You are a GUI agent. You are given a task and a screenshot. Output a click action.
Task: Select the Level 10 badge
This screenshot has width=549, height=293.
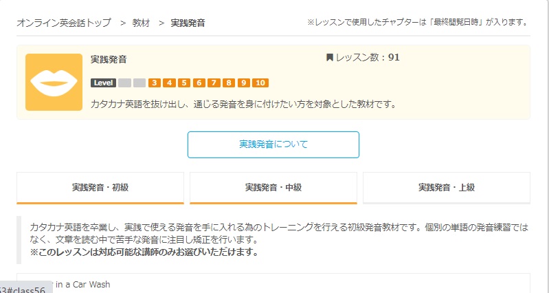click(260, 83)
